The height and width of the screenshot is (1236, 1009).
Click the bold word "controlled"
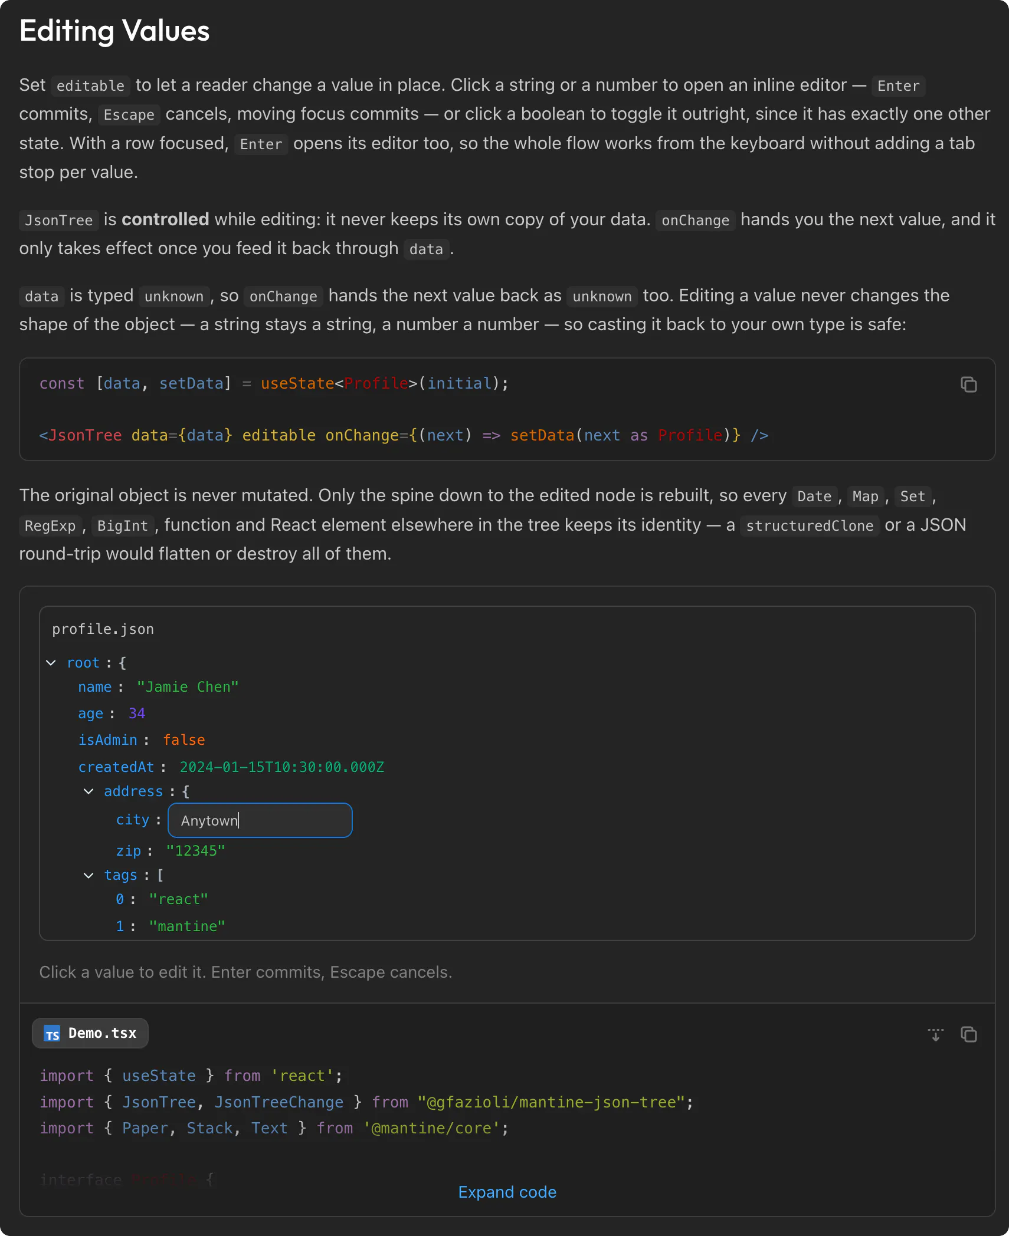tap(165, 219)
